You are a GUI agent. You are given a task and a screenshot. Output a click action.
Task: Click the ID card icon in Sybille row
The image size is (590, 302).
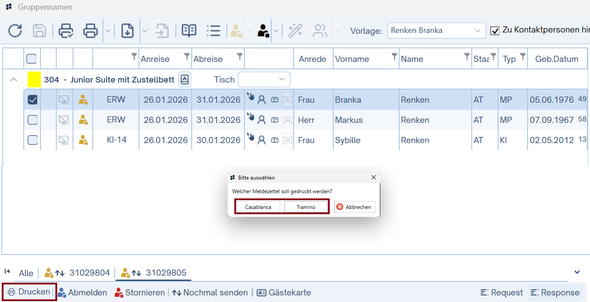click(275, 140)
